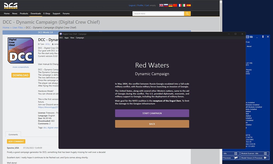273x164 pixels.
Task: Select the French flag language icon
Action: [x=180, y=5]
